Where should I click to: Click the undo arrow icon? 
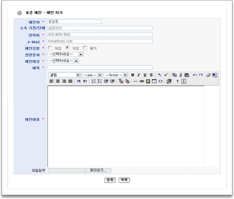[195, 75]
